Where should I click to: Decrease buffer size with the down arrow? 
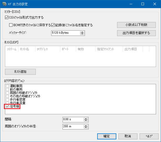82,34
